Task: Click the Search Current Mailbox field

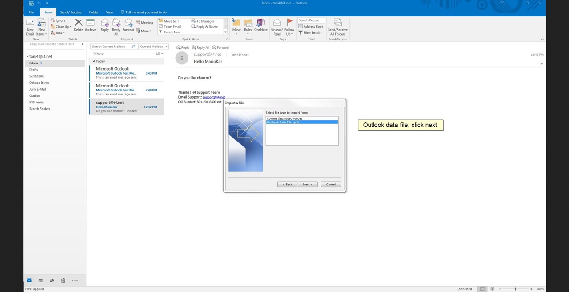Action: [x=114, y=47]
